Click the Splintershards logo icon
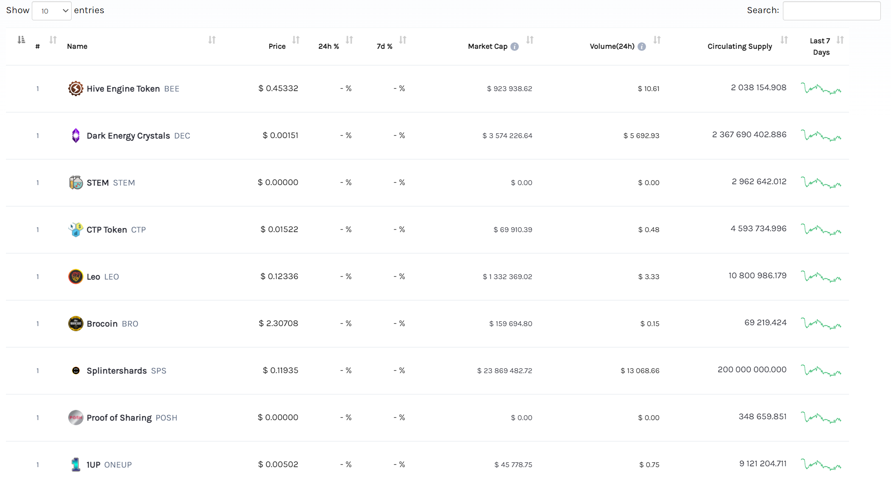The width and height of the screenshot is (891, 487). coord(76,371)
